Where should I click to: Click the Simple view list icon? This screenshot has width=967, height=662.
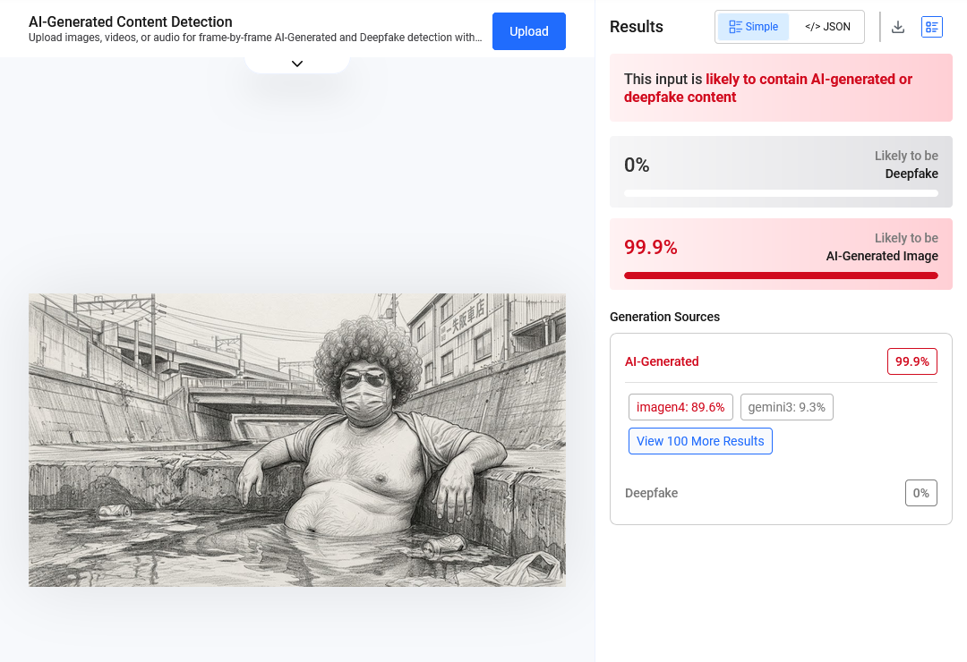click(735, 27)
